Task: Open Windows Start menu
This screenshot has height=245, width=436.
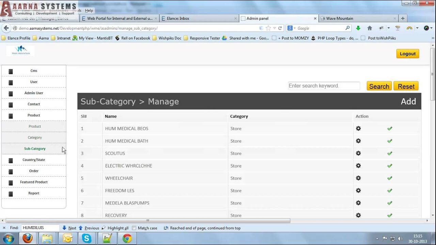Action: (8, 238)
